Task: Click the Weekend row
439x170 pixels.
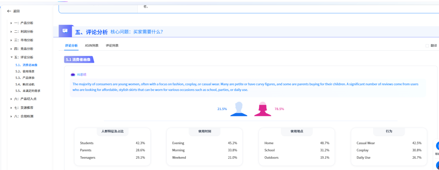Action: [204, 157]
